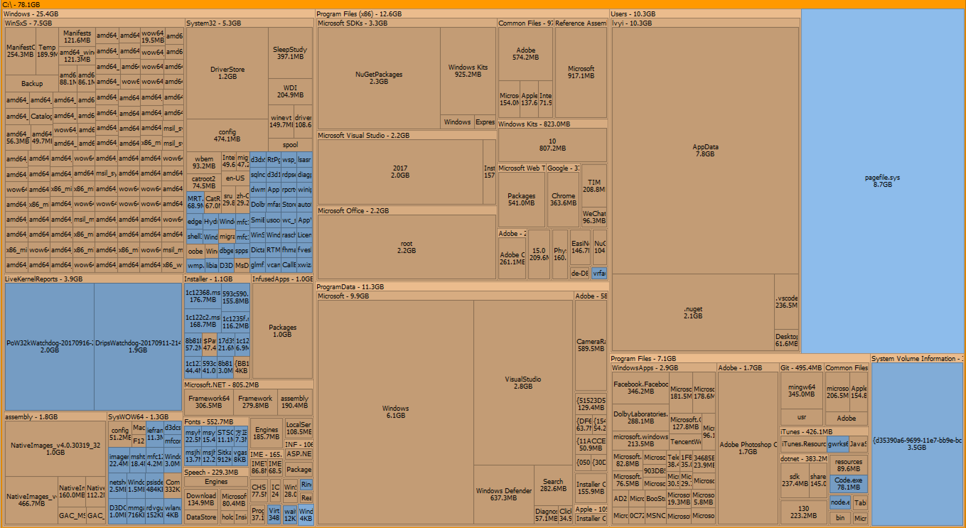Select the root 2.2GB Office block
Screen dimensions: 966x528
pos(407,247)
